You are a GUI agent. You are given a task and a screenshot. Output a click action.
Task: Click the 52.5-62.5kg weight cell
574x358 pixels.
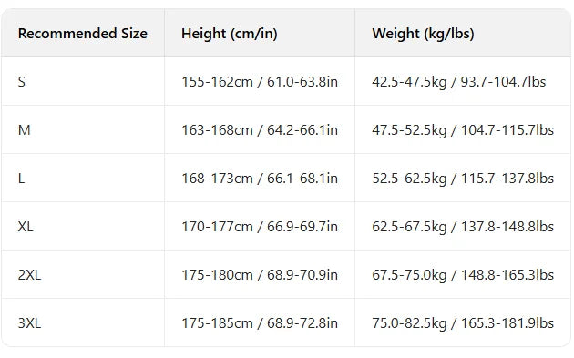click(x=463, y=178)
